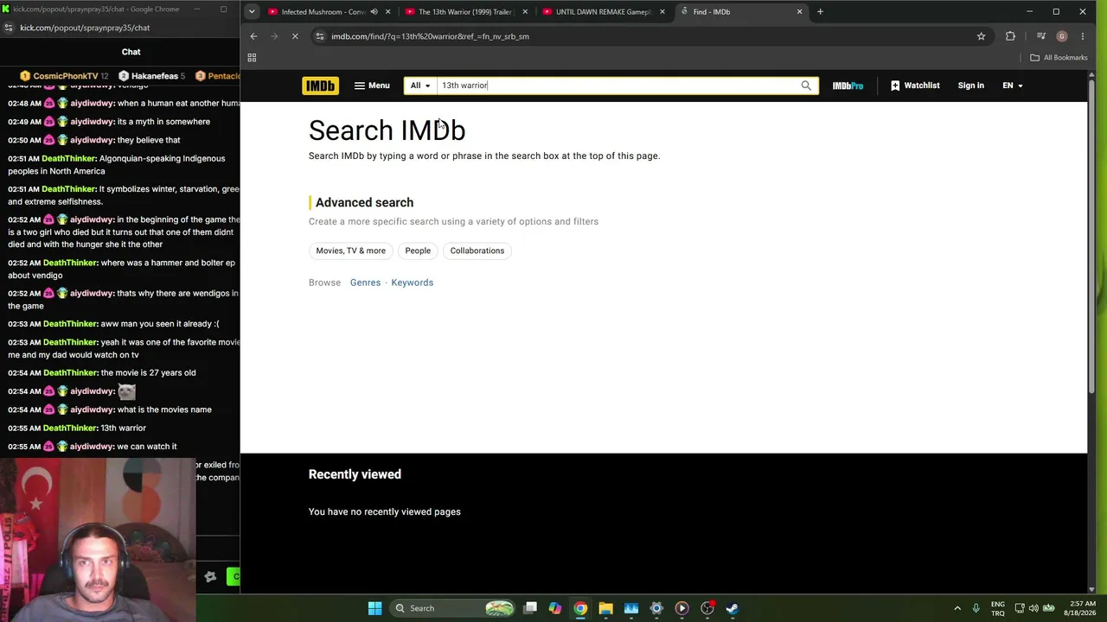
Task: Expand the EN language dropdown
Action: [x=1012, y=86]
